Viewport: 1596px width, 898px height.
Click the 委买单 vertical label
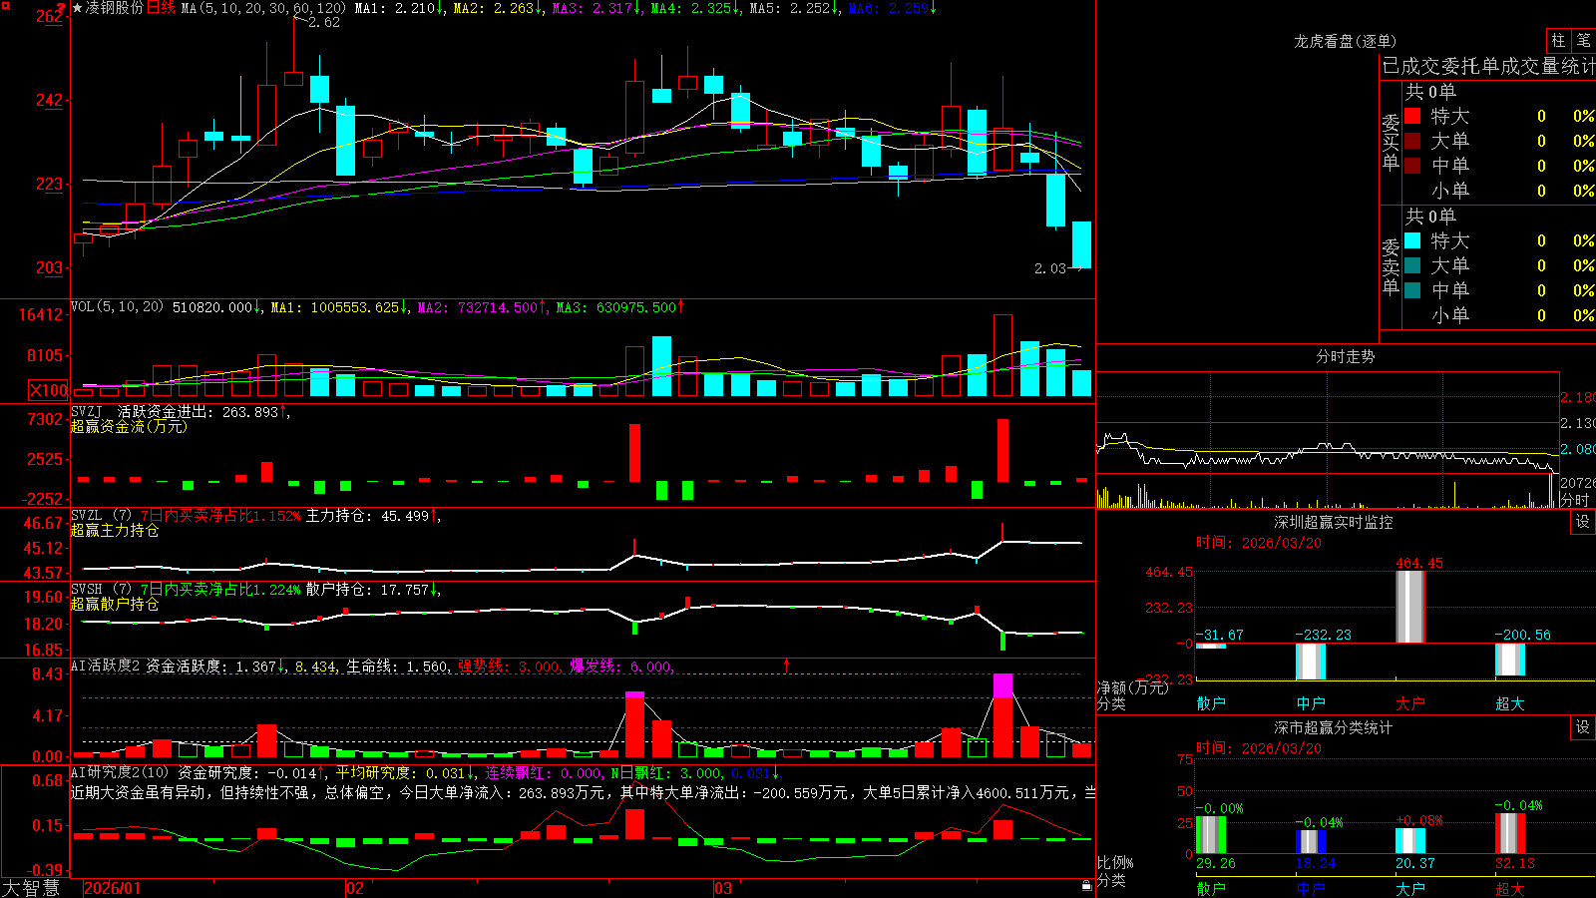click(1391, 142)
